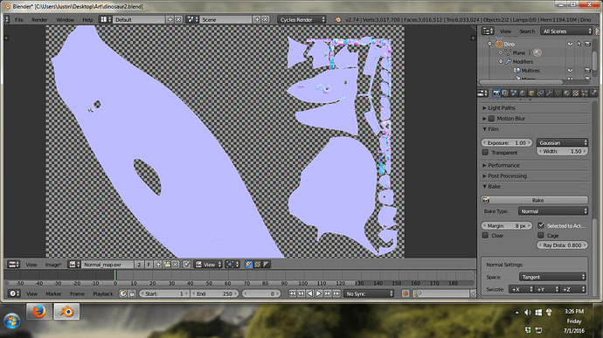Click the Blender logo icon in the info header
This screenshot has width=603, height=338.
(x=337, y=19)
